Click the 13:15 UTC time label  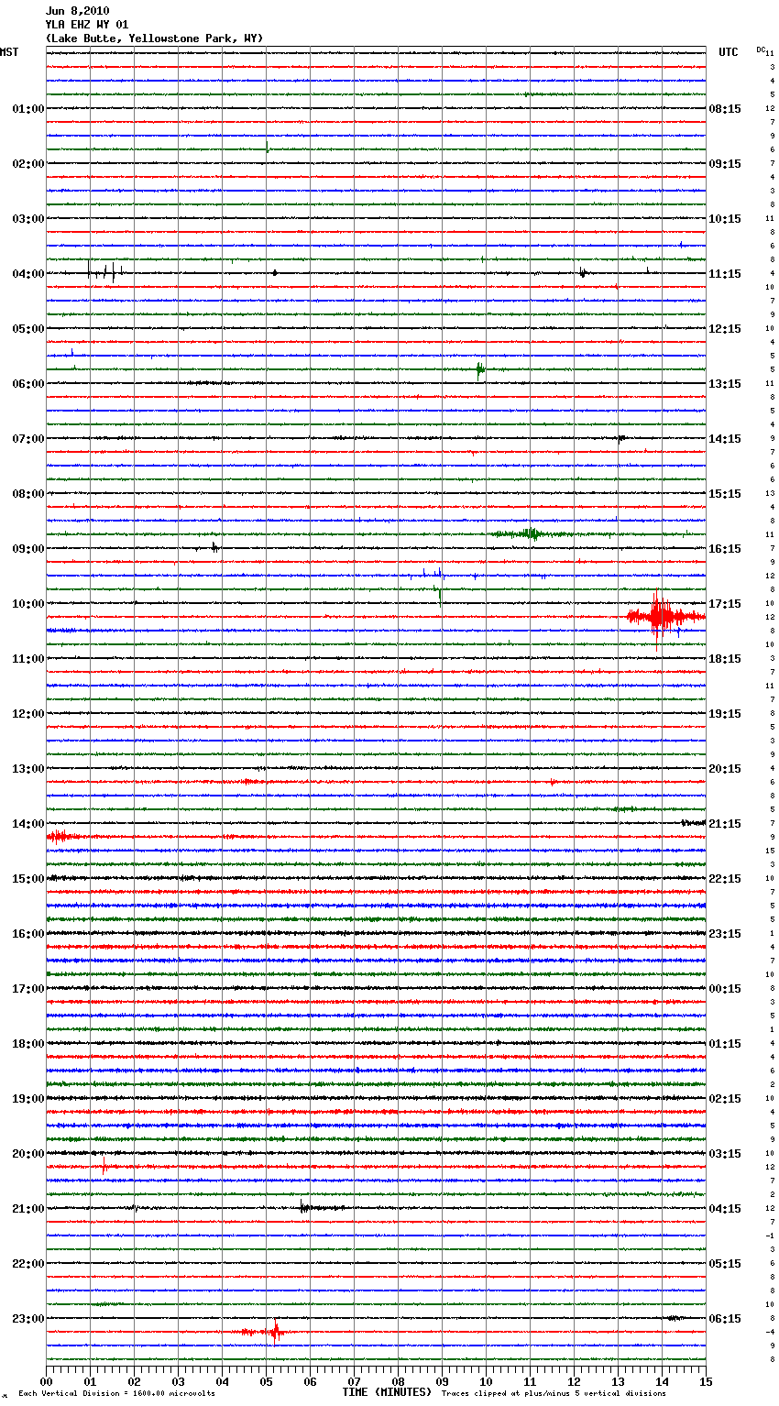(725, 384)
